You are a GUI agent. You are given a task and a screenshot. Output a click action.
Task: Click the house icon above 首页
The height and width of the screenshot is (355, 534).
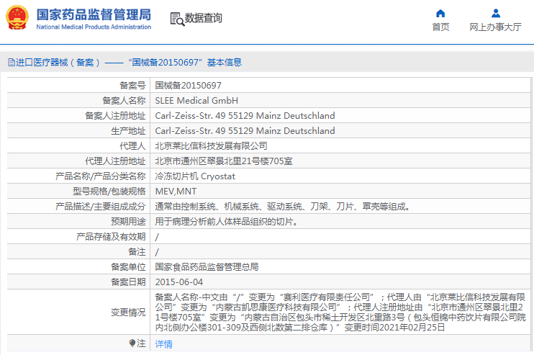point(440,13)
